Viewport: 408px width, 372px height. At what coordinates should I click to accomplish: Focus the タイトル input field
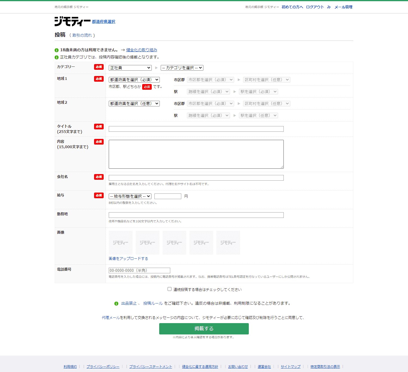[x=196, y=129]
